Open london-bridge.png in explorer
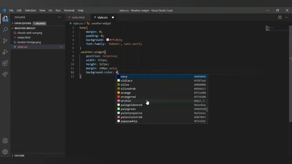The height and width of the screenshot is (164, 292). (x=29, y=42)
